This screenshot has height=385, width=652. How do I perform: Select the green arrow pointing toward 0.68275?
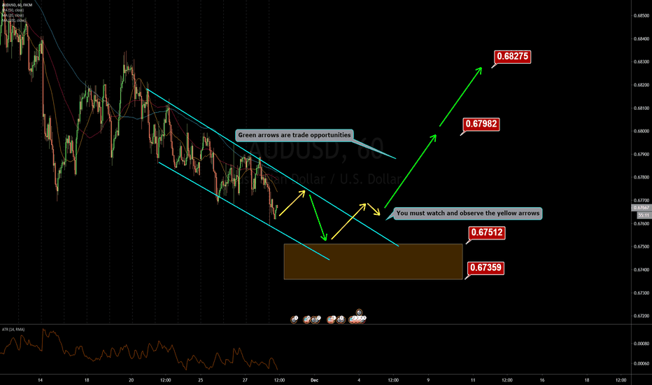(x=460, y=97)
